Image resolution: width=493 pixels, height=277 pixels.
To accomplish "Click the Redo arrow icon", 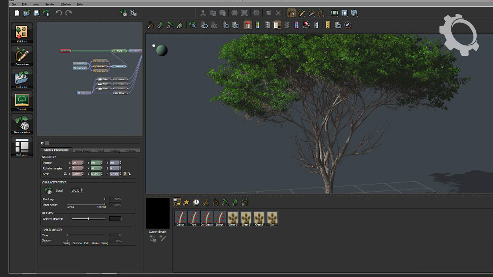I will click(x=69, y=13).
